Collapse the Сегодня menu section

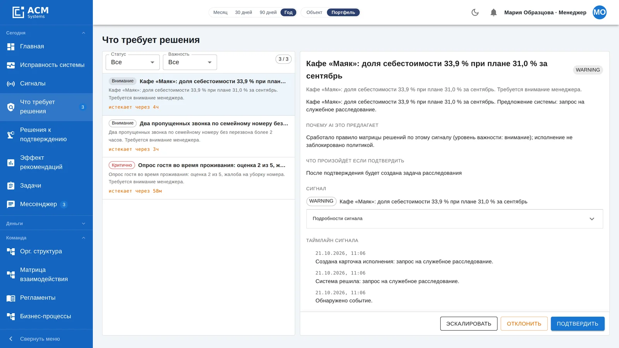[46, 33]
